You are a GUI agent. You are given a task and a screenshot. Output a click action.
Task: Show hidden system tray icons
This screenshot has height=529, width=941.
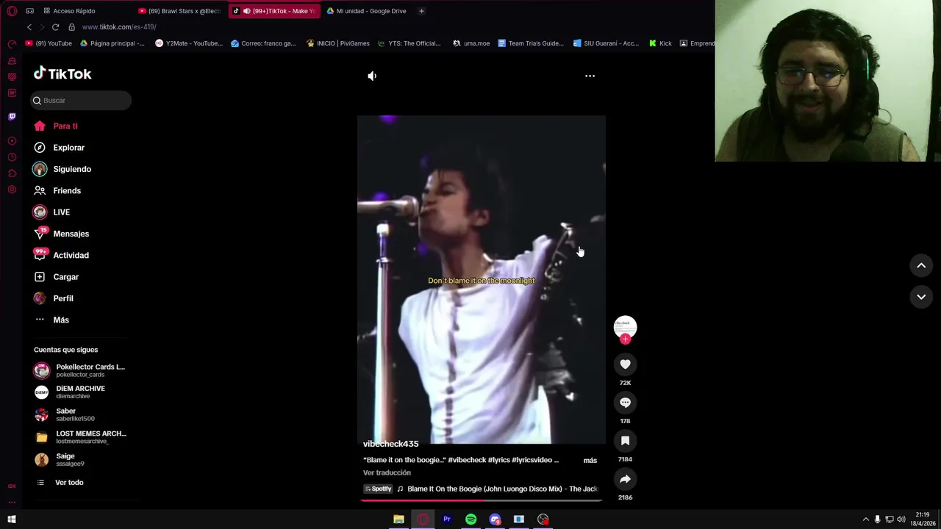865,519
